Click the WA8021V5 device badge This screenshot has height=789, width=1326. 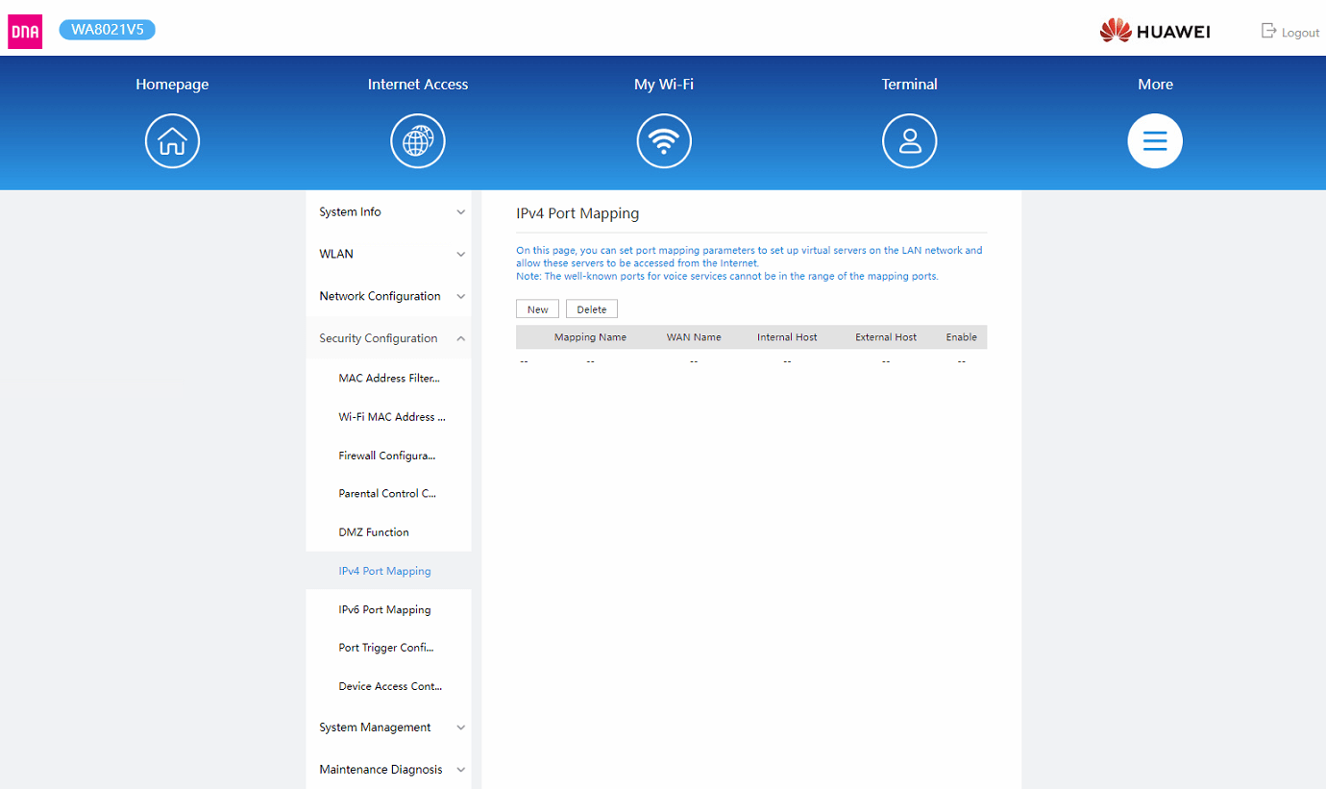point(108,30)
